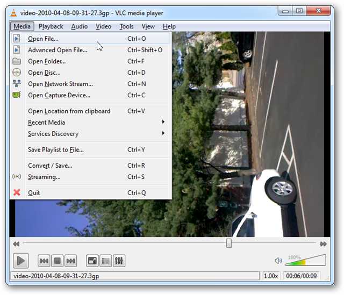Image resolution: width=344 pixels, height=295 pixels.
Task: Skip to previous track button
Action: click(x=44, y=261)
